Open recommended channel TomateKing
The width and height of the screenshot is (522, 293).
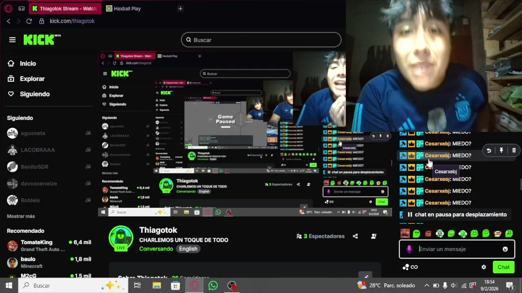coord(49,245)
